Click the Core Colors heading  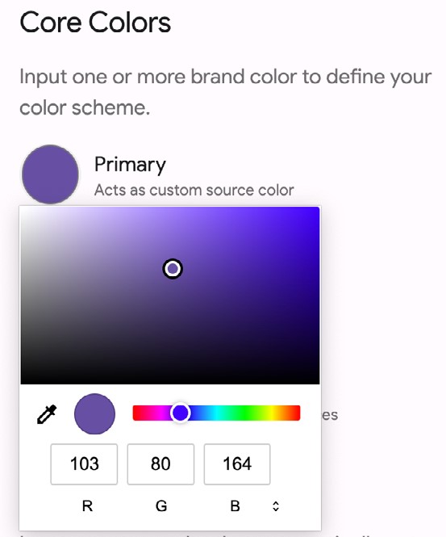coord(95,23)
